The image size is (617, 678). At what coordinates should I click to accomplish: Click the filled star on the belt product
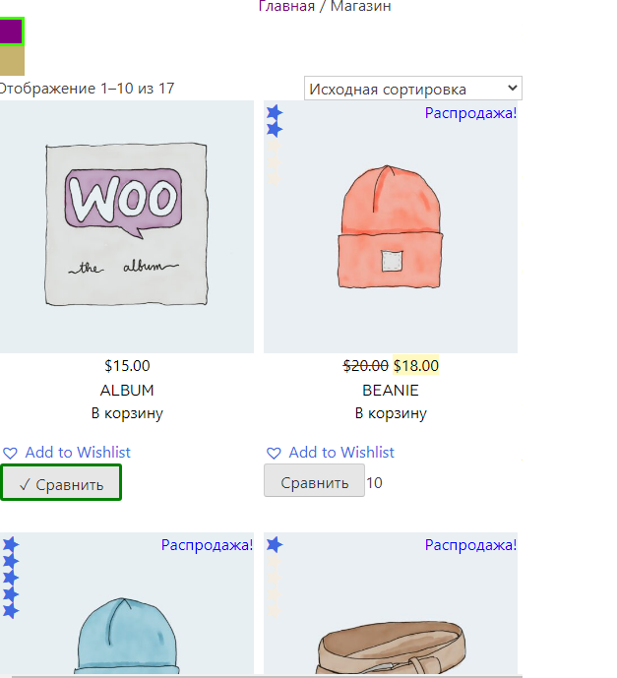tap(275, 544)
